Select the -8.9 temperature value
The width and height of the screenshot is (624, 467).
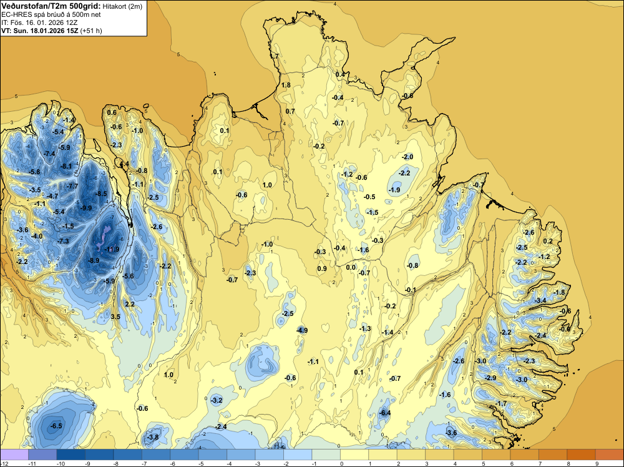94,261
